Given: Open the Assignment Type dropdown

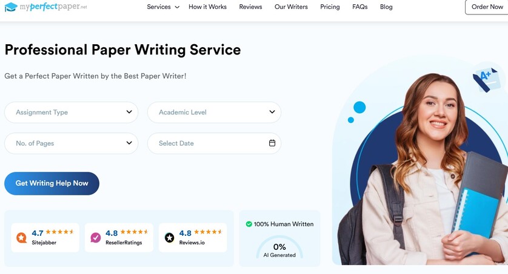Looking at the screenshot, I should [x=72, y=112].
